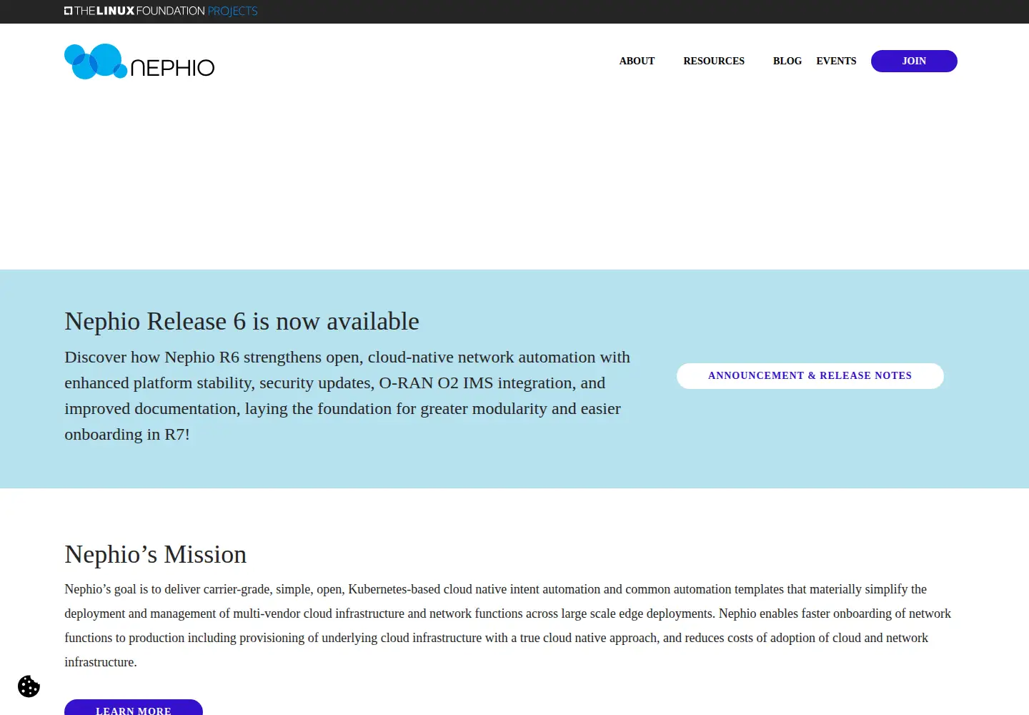Open The Linux Foundation Projects link
Screen dimensions: 1029x715
tap(161, 11)
